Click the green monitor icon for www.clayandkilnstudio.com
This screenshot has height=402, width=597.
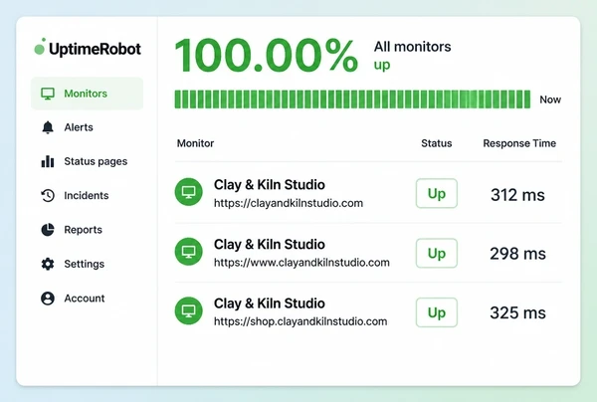click(188, 251)
